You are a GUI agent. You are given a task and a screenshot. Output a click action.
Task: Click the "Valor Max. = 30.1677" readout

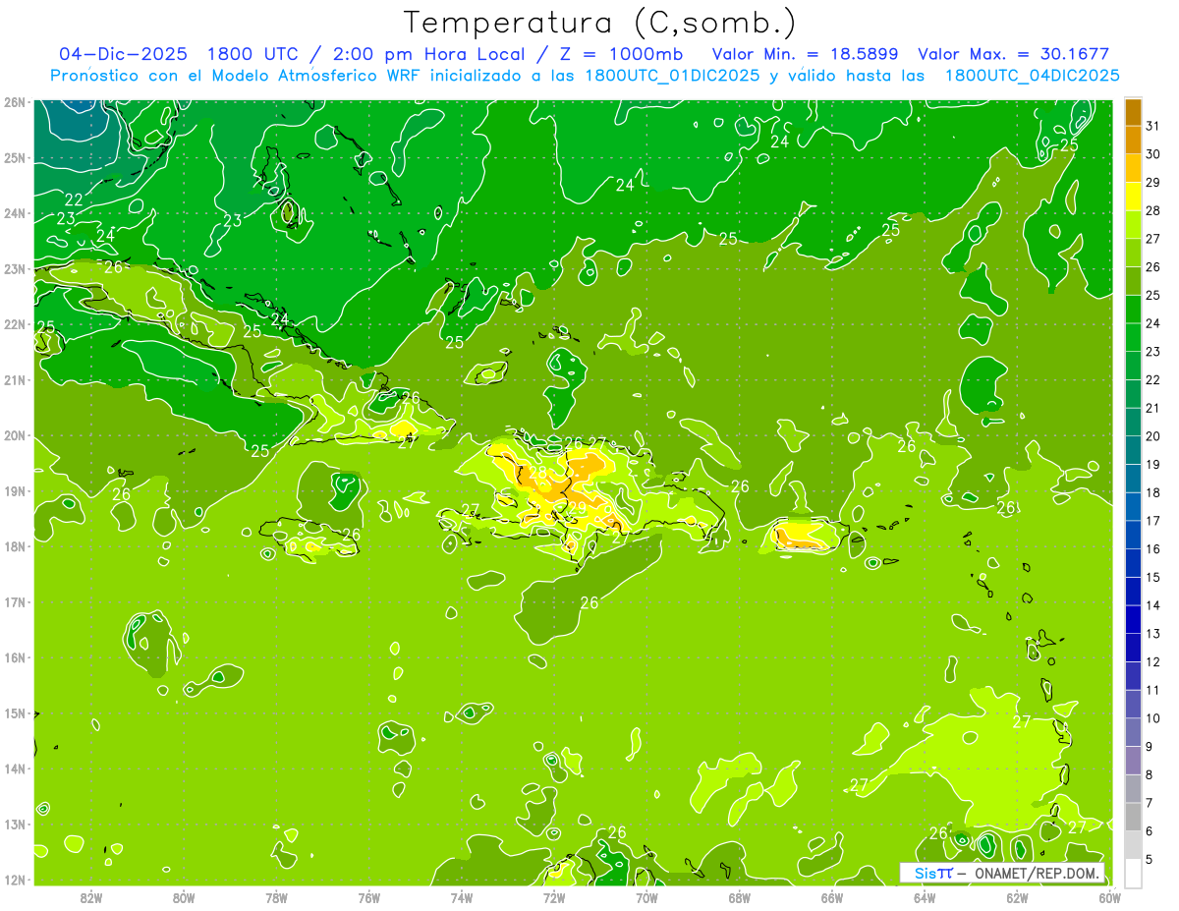point(1014,54)
